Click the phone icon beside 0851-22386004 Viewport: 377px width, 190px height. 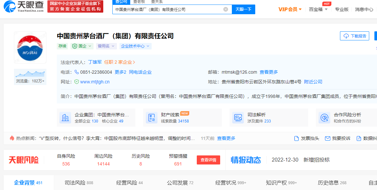[77, 72]
